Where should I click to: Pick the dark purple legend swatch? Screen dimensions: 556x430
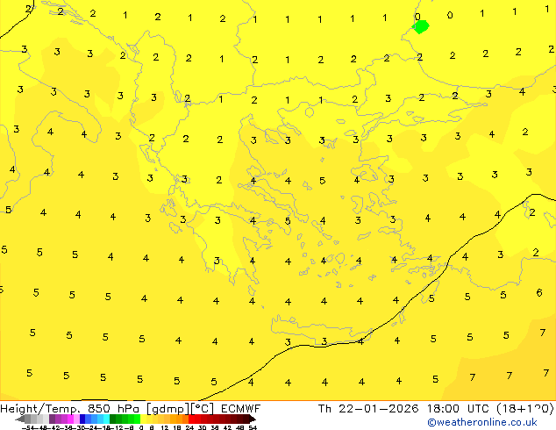pos(52,419)
